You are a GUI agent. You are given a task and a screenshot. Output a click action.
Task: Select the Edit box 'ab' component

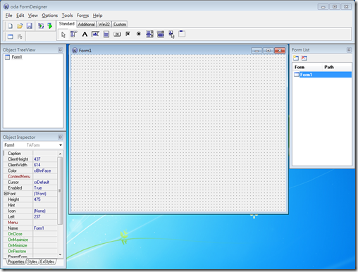95,35
